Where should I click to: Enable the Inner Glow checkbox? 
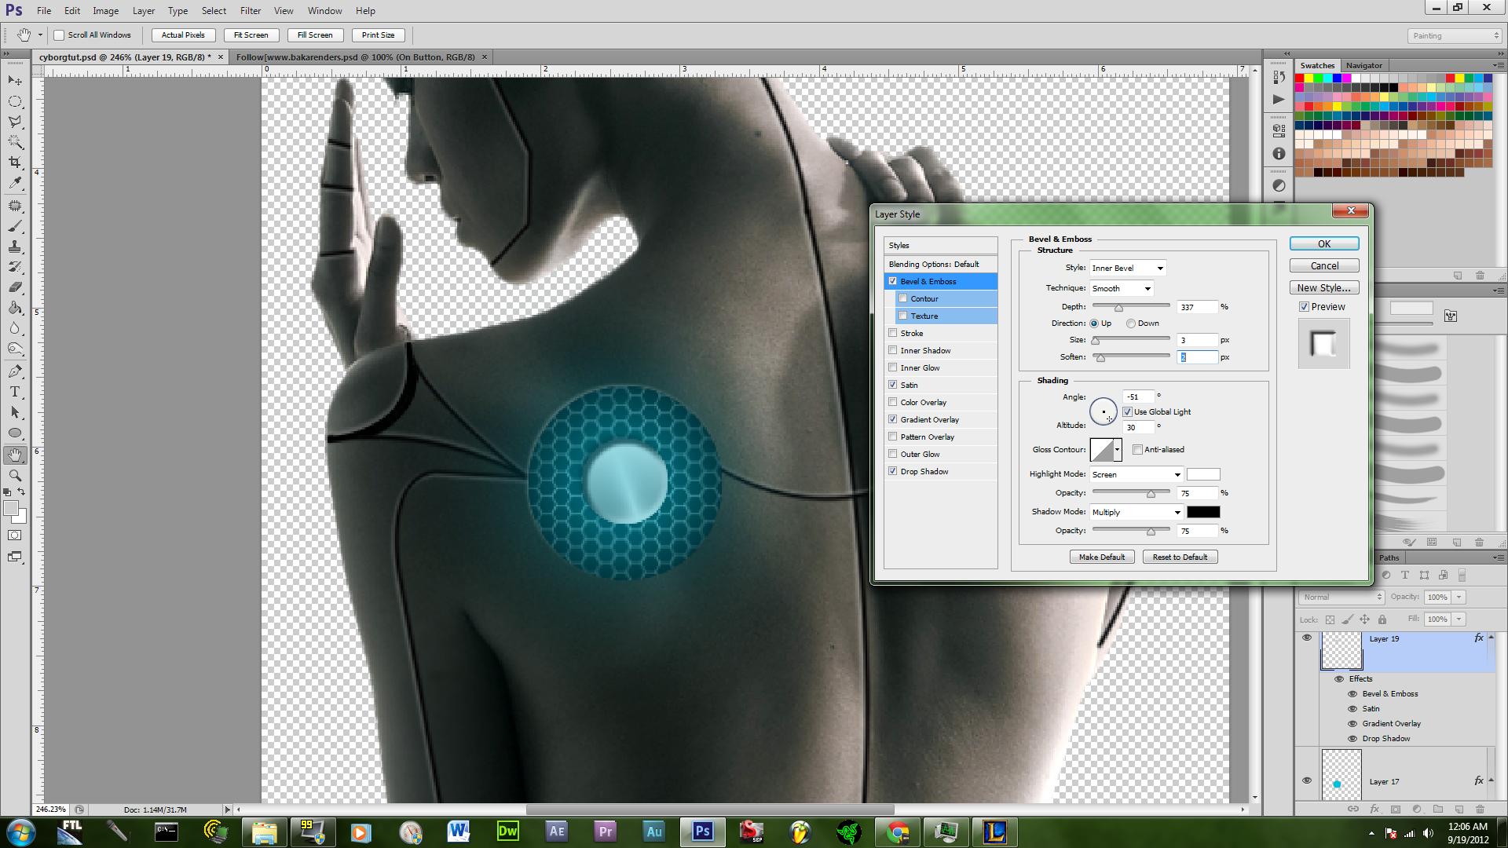click(892, 367)
